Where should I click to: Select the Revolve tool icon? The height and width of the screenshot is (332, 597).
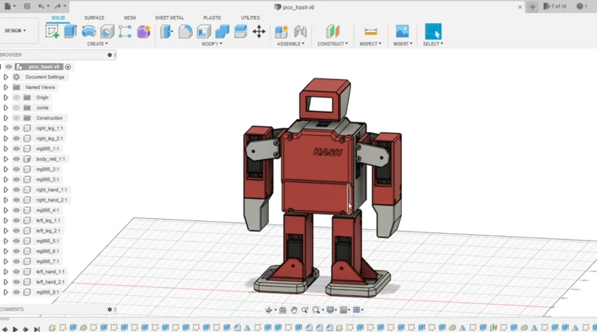click(x=88, y=32)
